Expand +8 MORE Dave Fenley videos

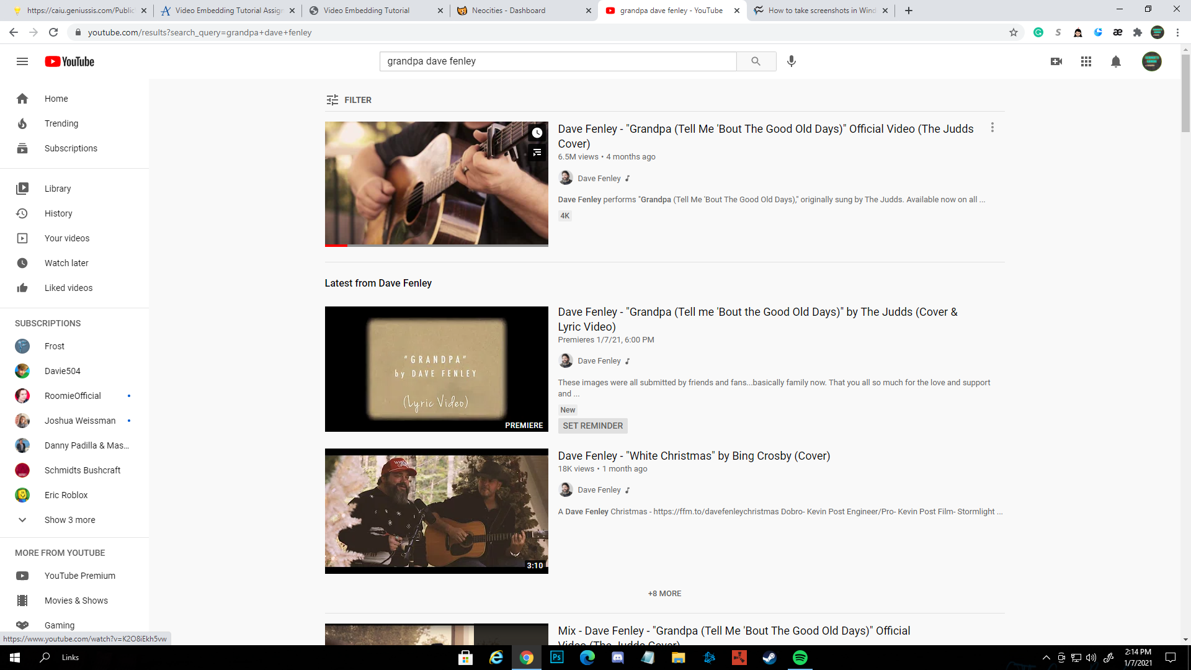(x=664, y=594)
